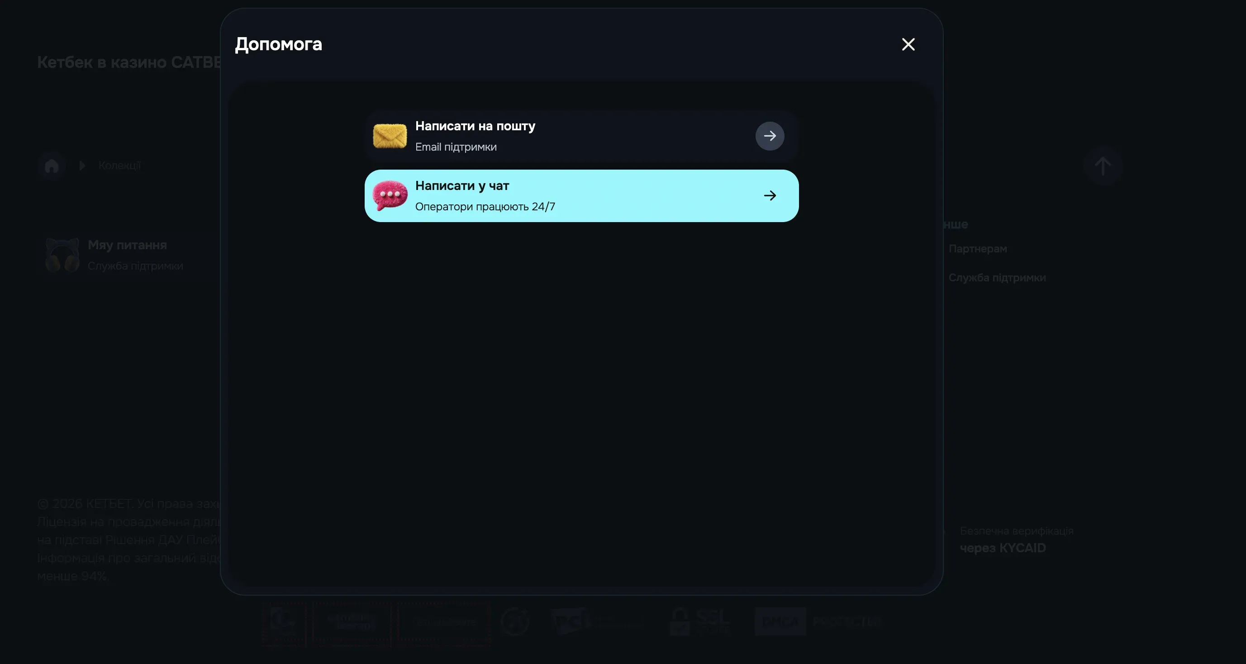Open the Служба підтримки footer link
The width and height of the screenshot is (1246, 664).
tap(997, 278)
